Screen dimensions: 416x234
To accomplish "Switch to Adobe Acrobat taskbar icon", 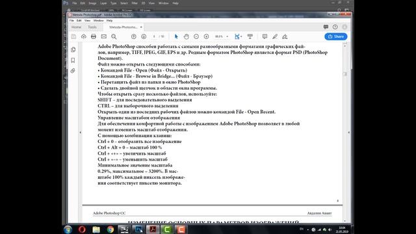I will pos(153,229).
